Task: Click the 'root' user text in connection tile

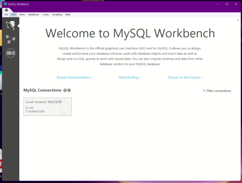Action: click(x=31, y=108)
